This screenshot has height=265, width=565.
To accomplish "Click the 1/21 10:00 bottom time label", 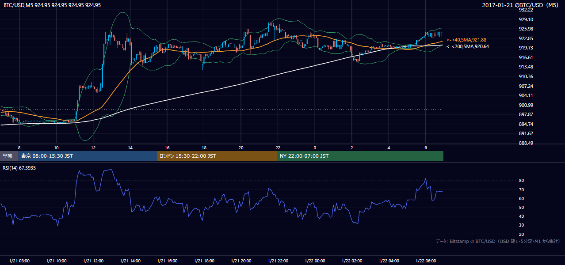I will 56,261.
